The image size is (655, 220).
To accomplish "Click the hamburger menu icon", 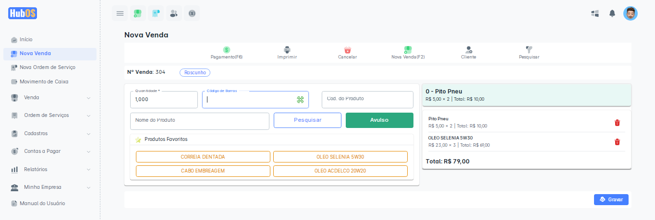I will pos(120,13).
